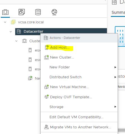
Task: Select the first ESXi host in the tree
Action: tap(35, 50)
